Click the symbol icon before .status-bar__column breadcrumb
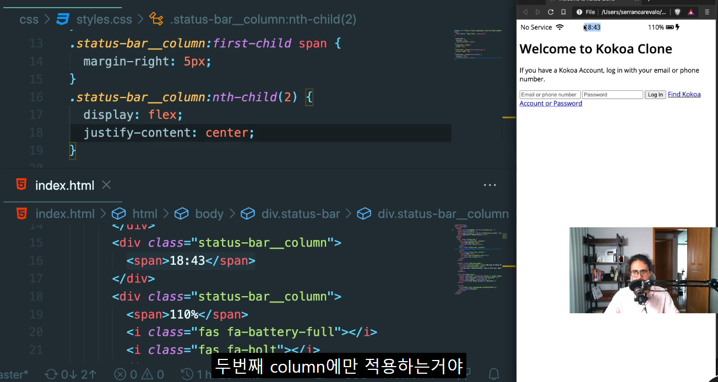Viewport: 718px width, 382px height. point(156,20)
